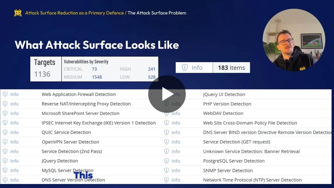334x188 pixels.
Task: Select The Attack Surface Problem breadcrumb
Action: point(157,13)
